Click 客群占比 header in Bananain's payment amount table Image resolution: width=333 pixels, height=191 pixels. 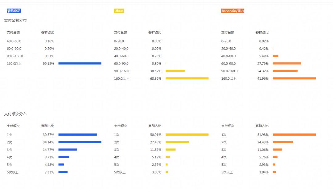click(262, 32)
